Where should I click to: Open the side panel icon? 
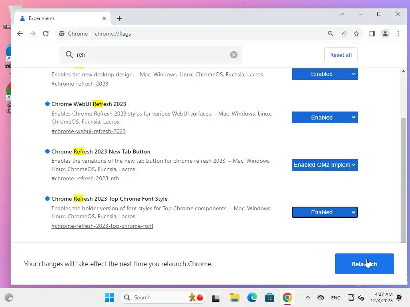point(372,34)
